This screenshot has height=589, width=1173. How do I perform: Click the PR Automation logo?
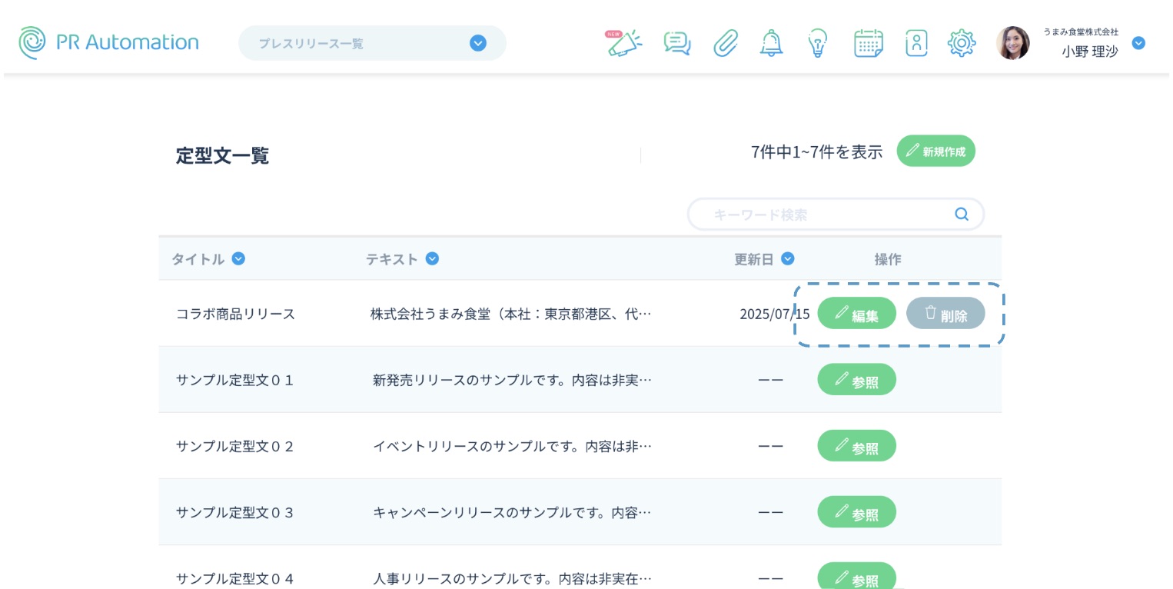108,42
